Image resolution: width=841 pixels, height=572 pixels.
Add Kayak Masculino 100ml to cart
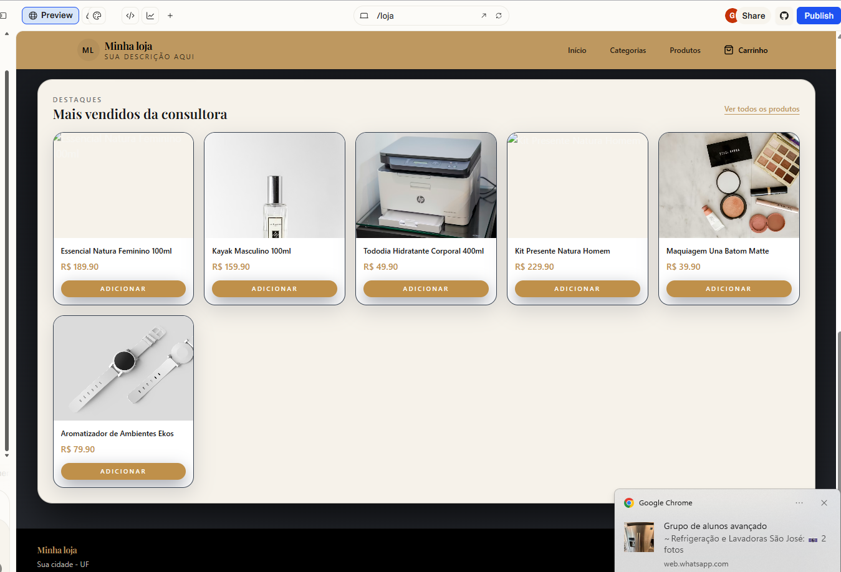click(x=274, y=289)
